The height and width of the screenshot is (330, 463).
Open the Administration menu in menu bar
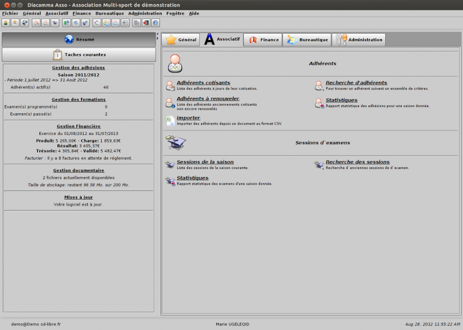click(145, 13)
